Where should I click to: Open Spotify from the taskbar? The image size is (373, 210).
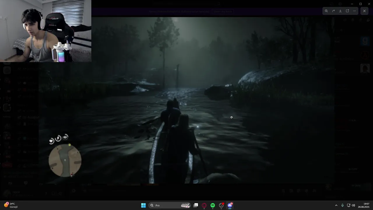[x=213, y=205]
